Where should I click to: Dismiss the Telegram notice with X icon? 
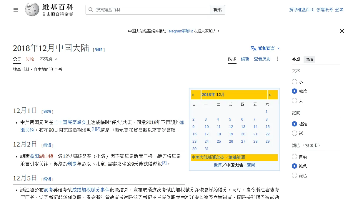tap(342, 31)
